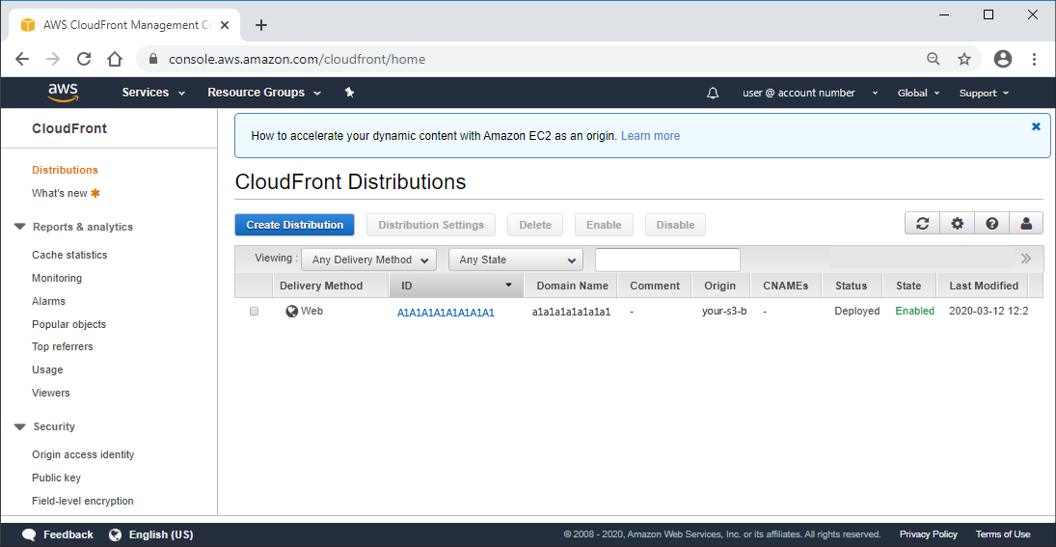Open the Learn more link
This screenshot has height=547, width=1056.
pos(650,136)
